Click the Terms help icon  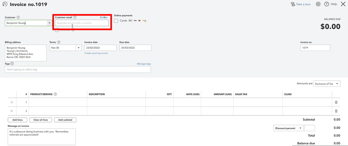(59, 42)
